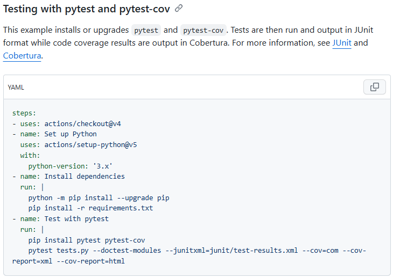
Task: Open the JUnit documentation link
Action: (x=342, y=43)
